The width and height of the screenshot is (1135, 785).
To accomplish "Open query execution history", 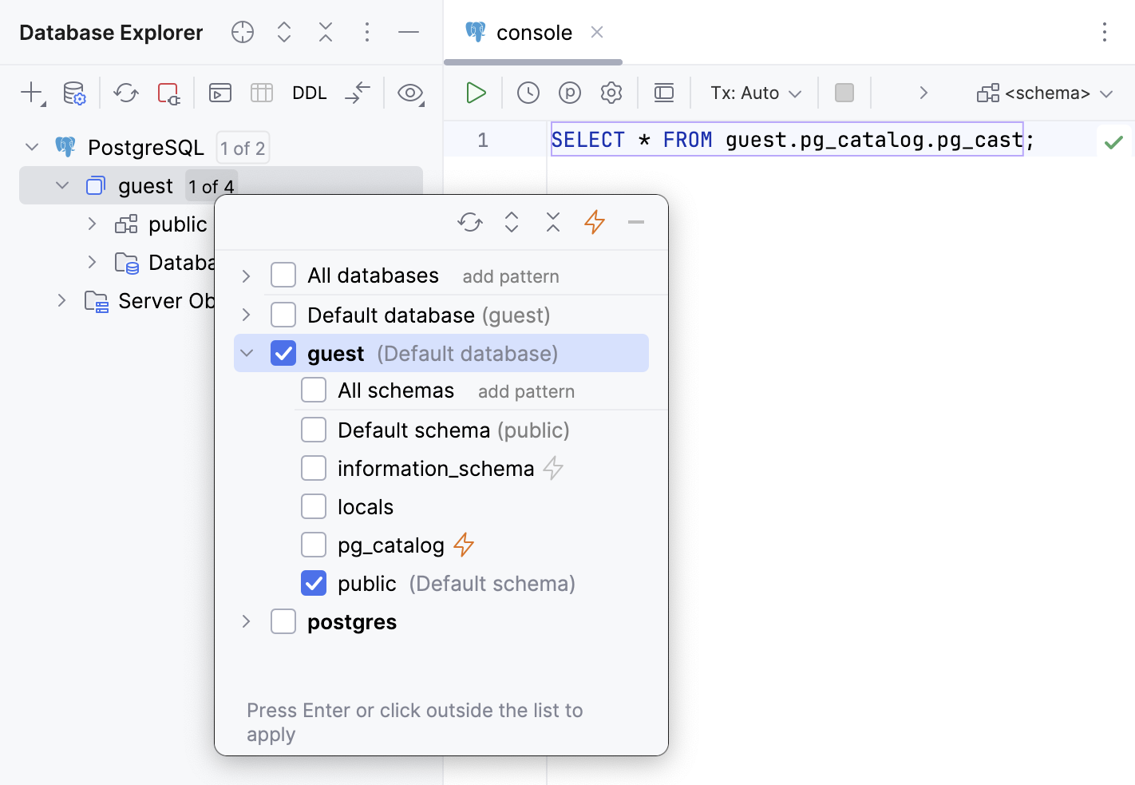I will (528, 93).
